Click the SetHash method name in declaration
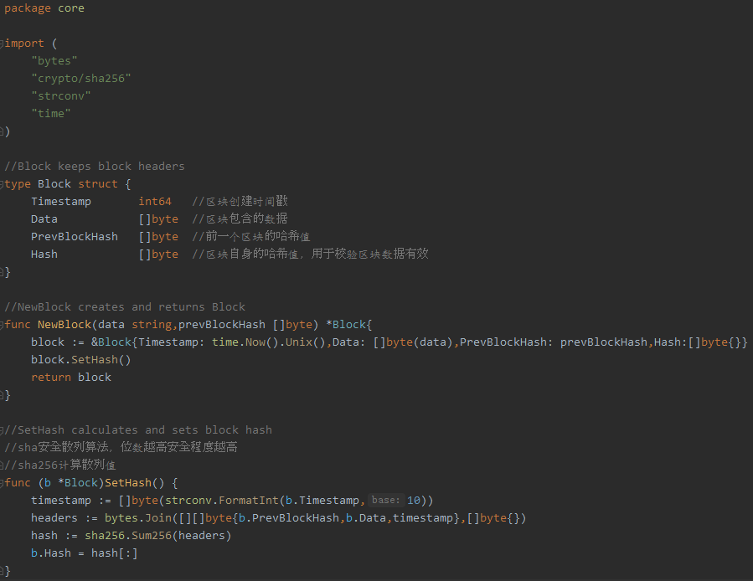 [128, 482]
